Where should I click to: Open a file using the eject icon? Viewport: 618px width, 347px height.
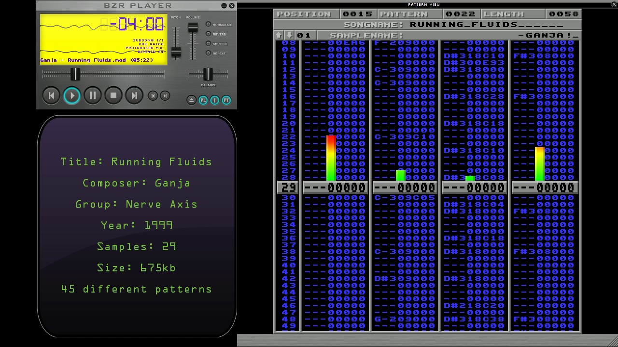point(191,100)
